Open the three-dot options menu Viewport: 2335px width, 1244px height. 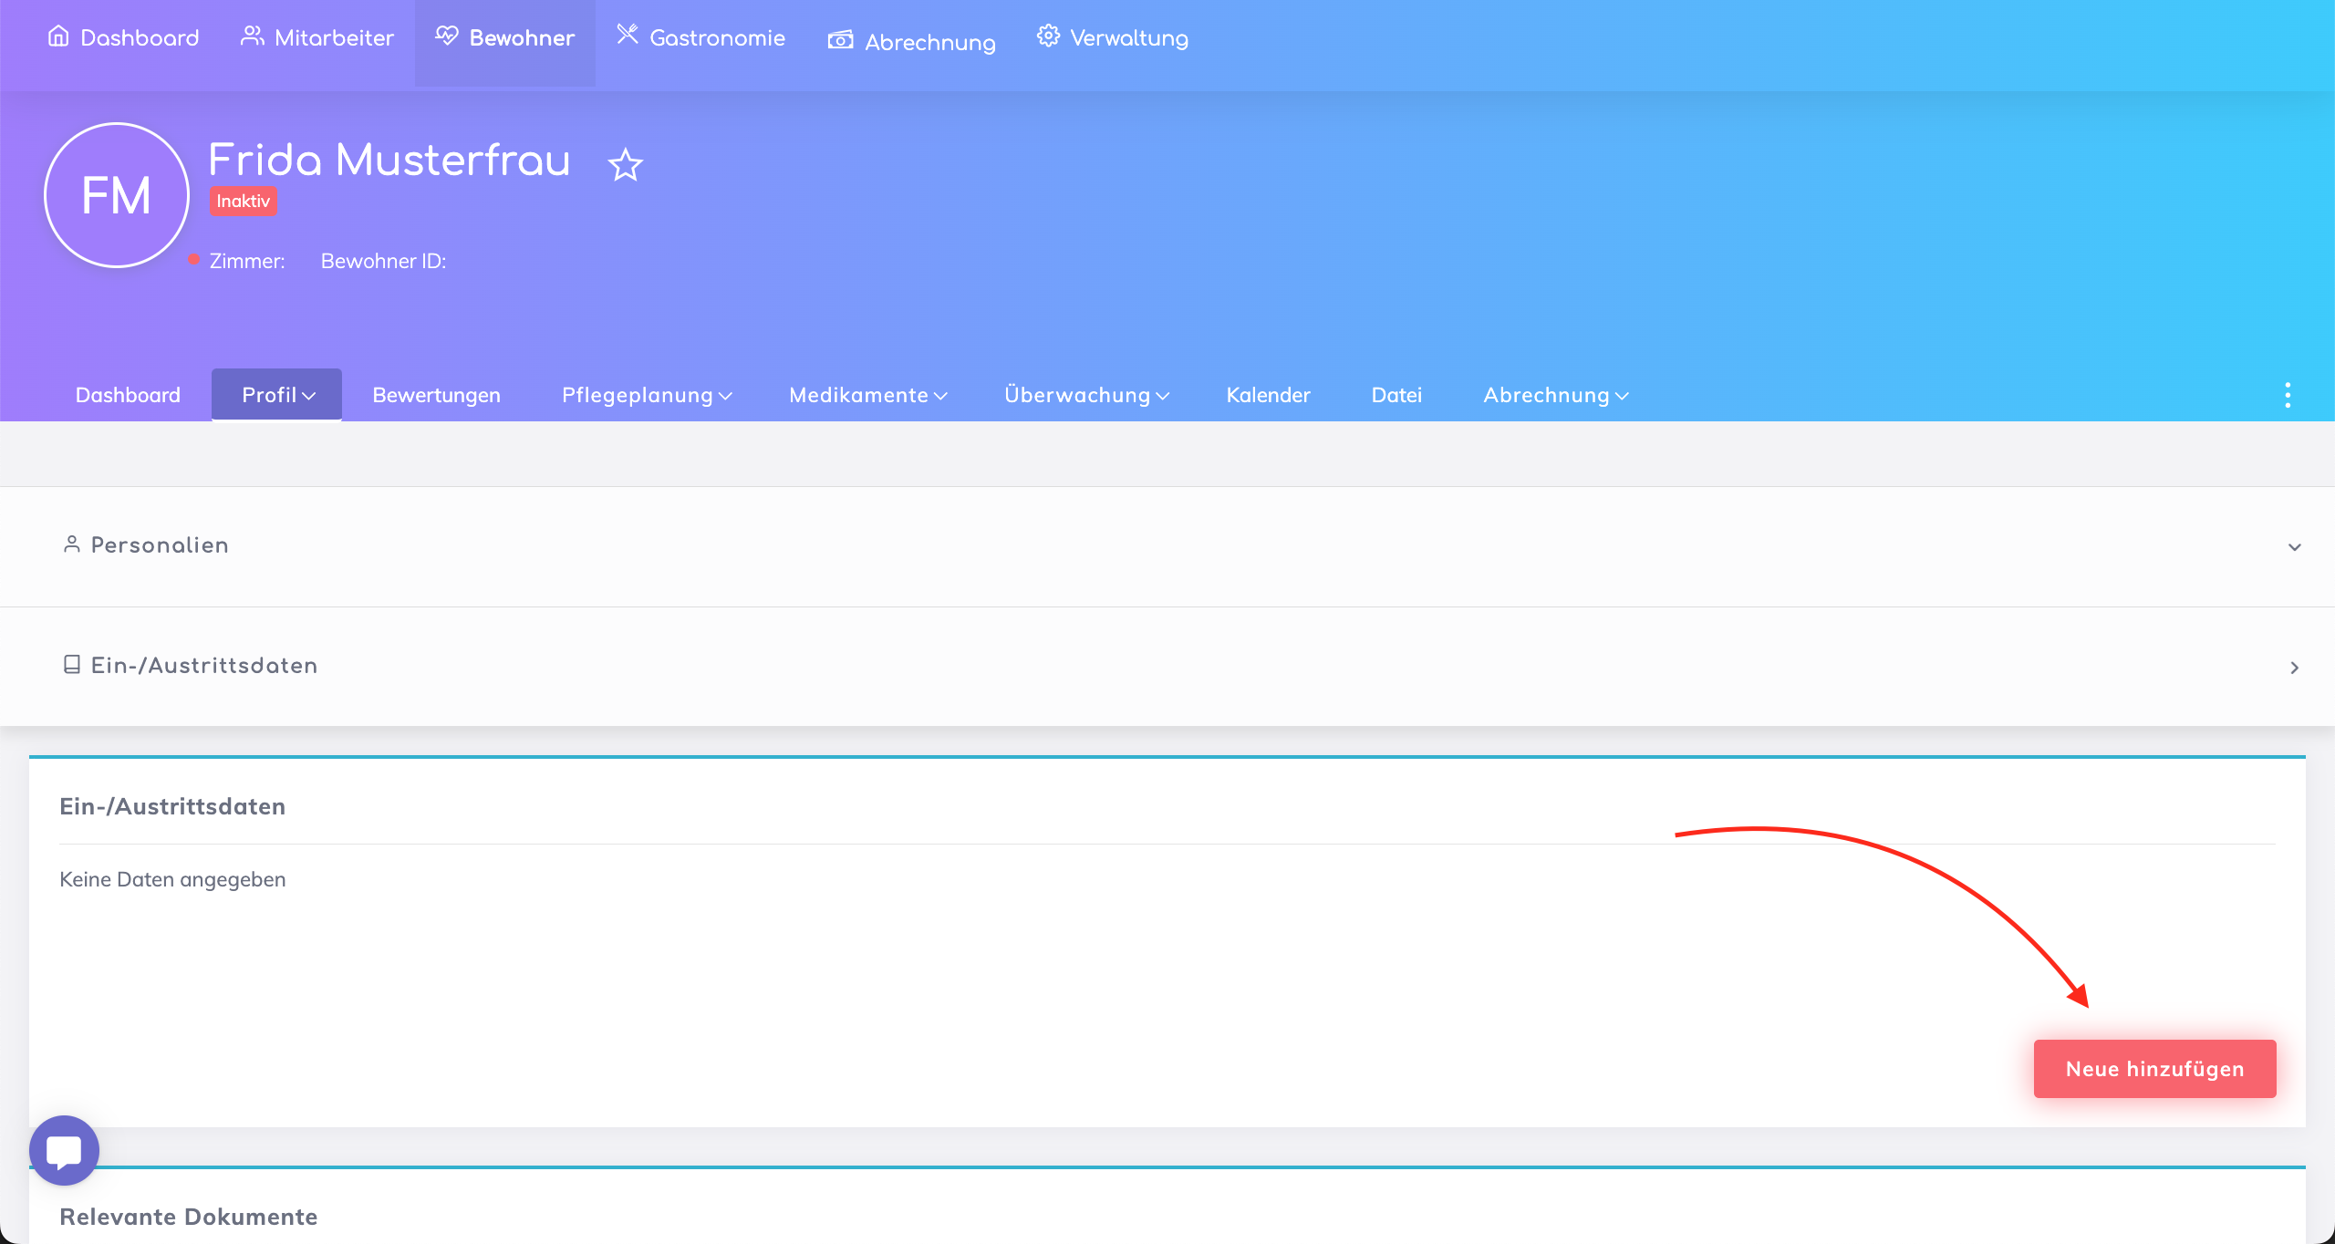(x=2288, y=395)
